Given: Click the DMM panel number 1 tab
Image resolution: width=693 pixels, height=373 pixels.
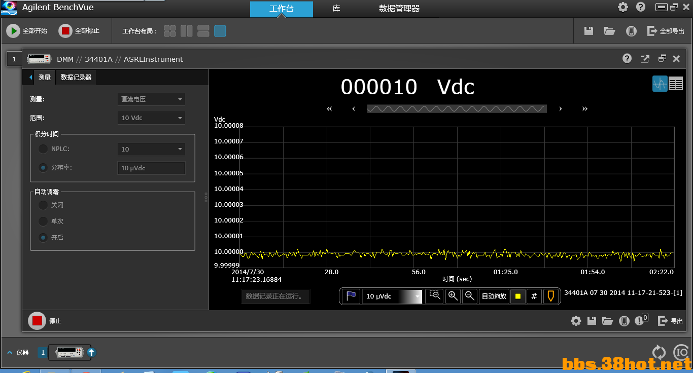Looking at the screenshot, I should [x=14, y=59].
